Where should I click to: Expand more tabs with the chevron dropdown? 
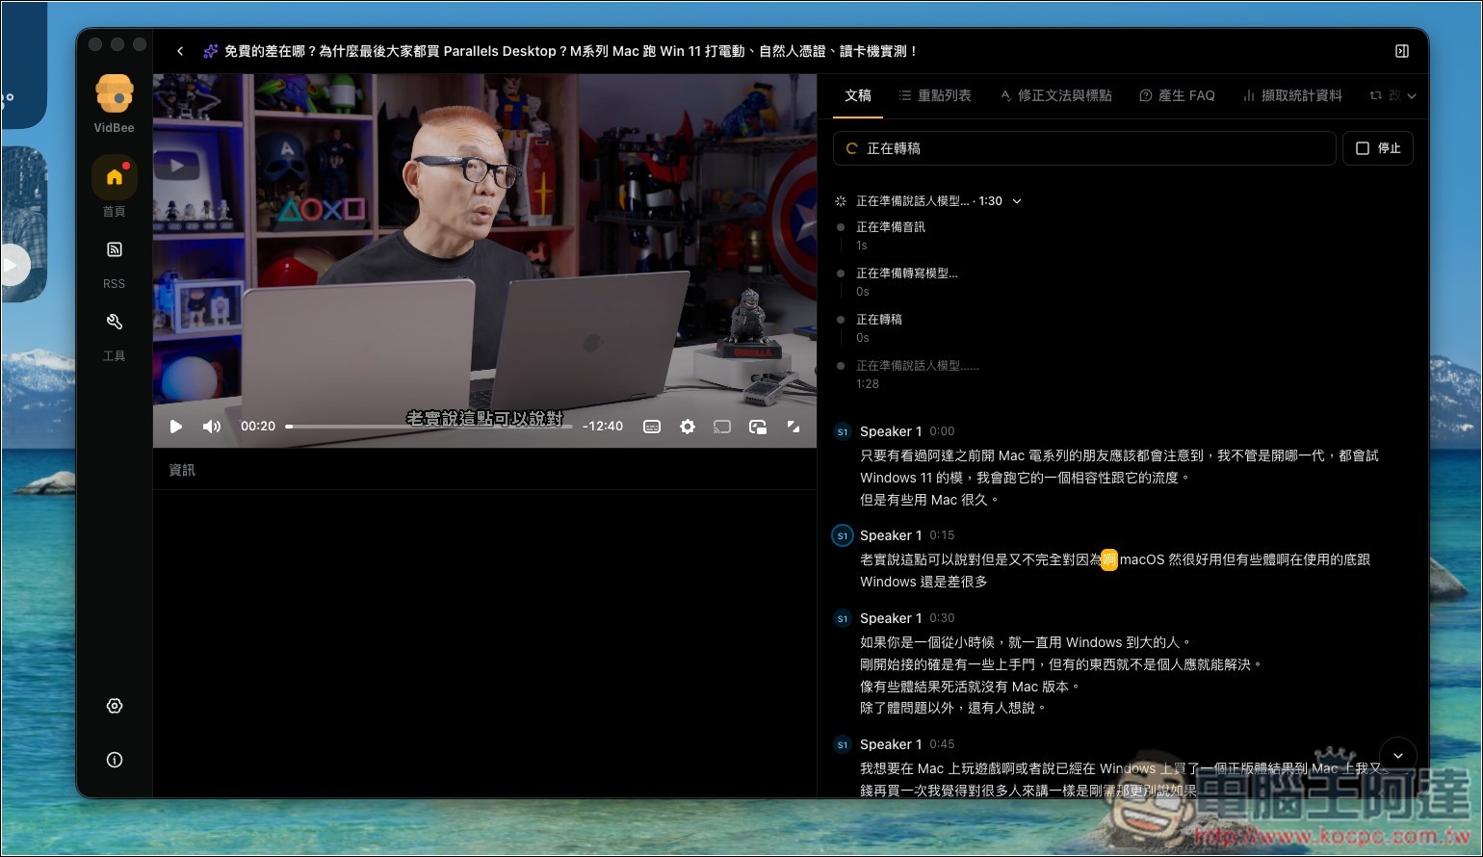tap(1412, 96)
